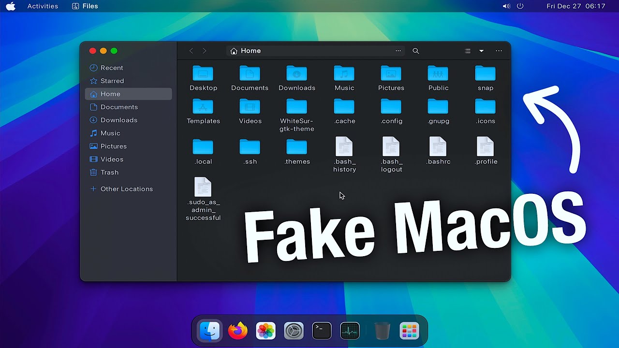Go to Music in the sidebar
The width and height of the screenshot is (619, 348).
pos(128,133)
